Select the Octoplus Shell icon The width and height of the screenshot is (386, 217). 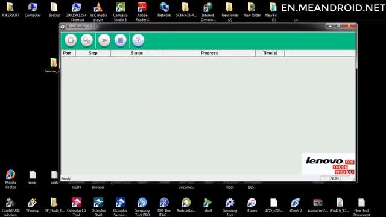98,207
